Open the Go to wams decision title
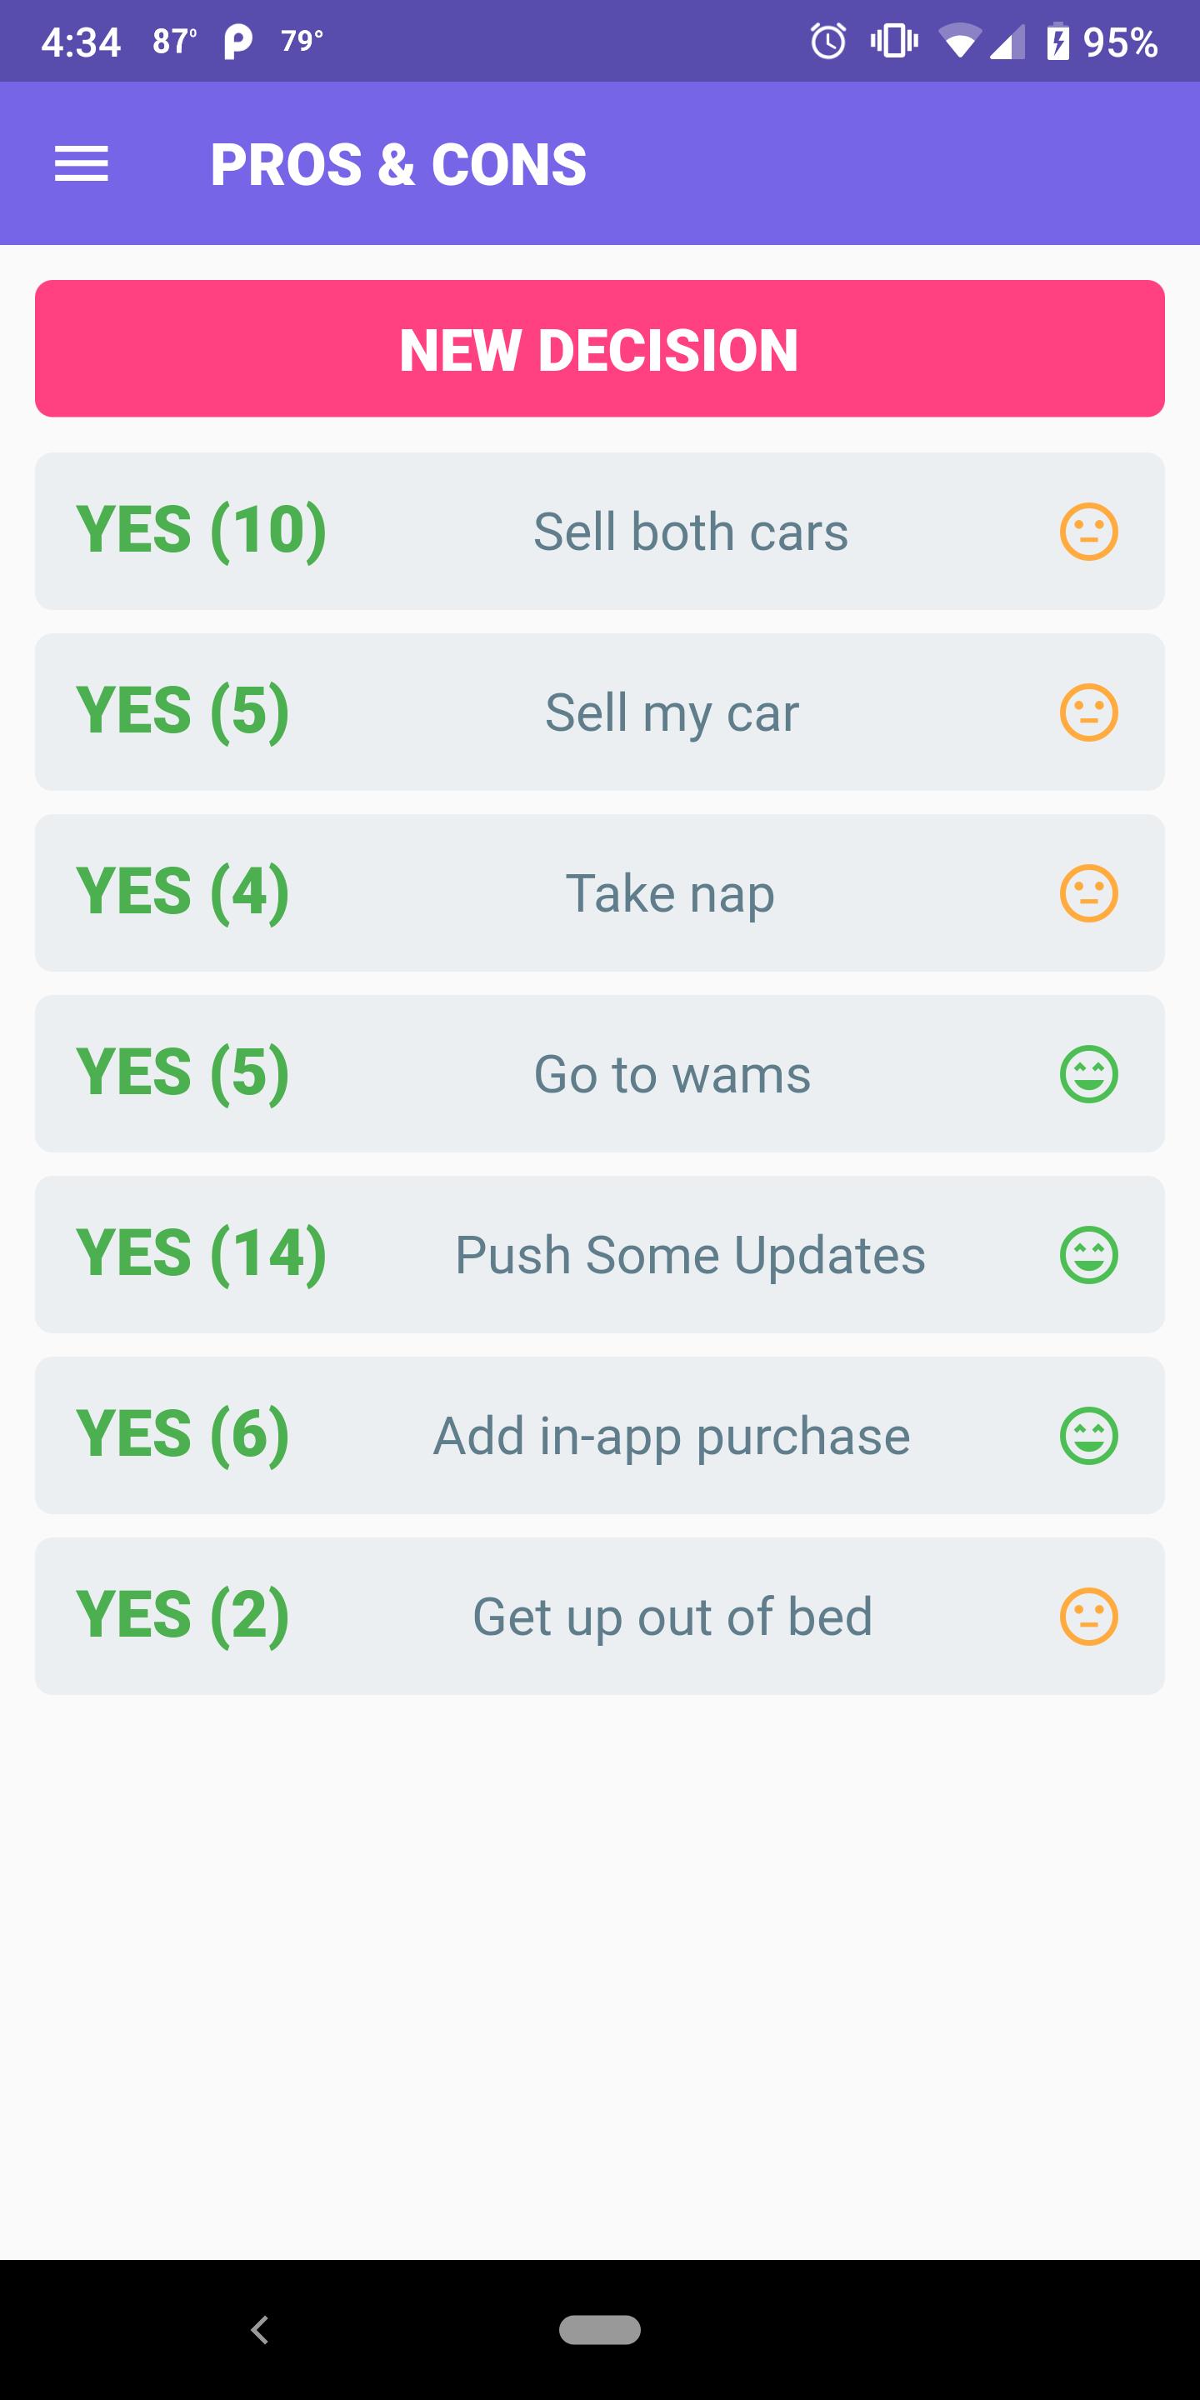 pyautogui.click(x=672, y=1074)
